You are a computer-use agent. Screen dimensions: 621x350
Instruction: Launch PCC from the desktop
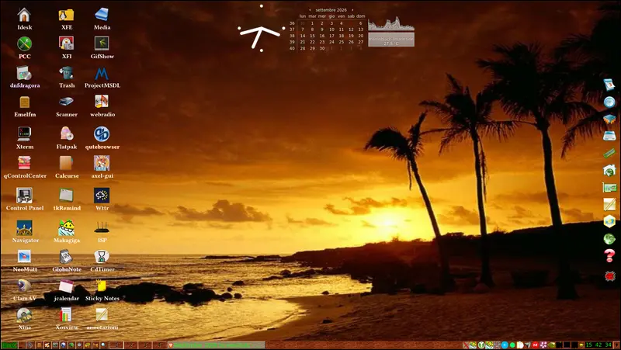[x=24, y=43]
